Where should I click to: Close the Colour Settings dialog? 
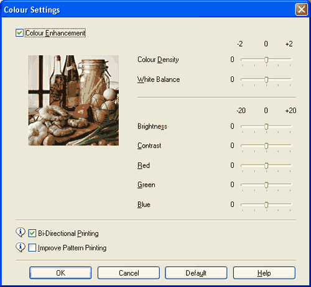pos(302,9)
